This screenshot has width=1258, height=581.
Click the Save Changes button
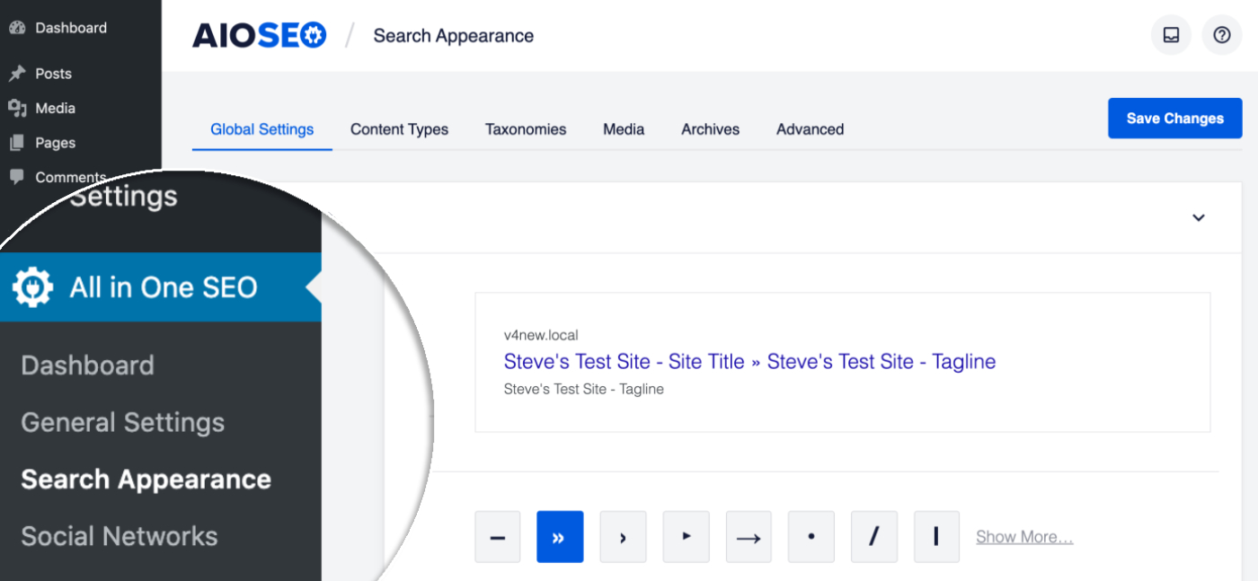pyautogui.click(x=1174, y=119)
